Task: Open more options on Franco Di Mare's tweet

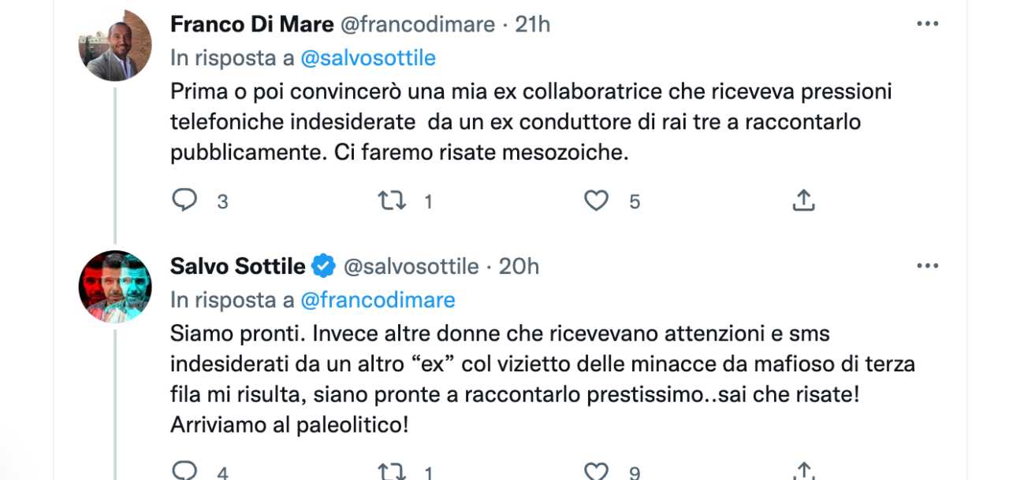Action: [928, 24]
